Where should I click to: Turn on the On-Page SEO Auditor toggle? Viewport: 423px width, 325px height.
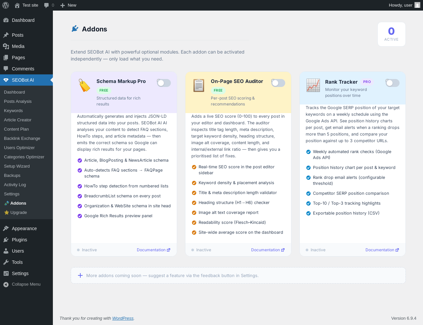click(278, 83)
